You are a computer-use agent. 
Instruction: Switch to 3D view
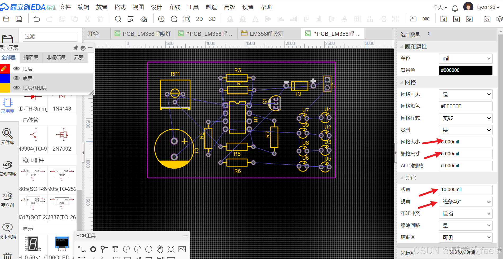tap(212, 19)
